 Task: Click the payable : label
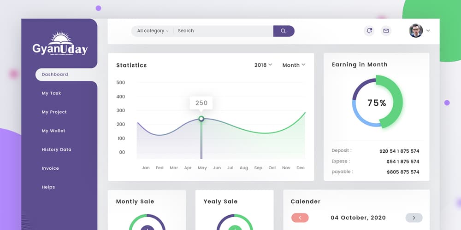[x=342, y=172]
